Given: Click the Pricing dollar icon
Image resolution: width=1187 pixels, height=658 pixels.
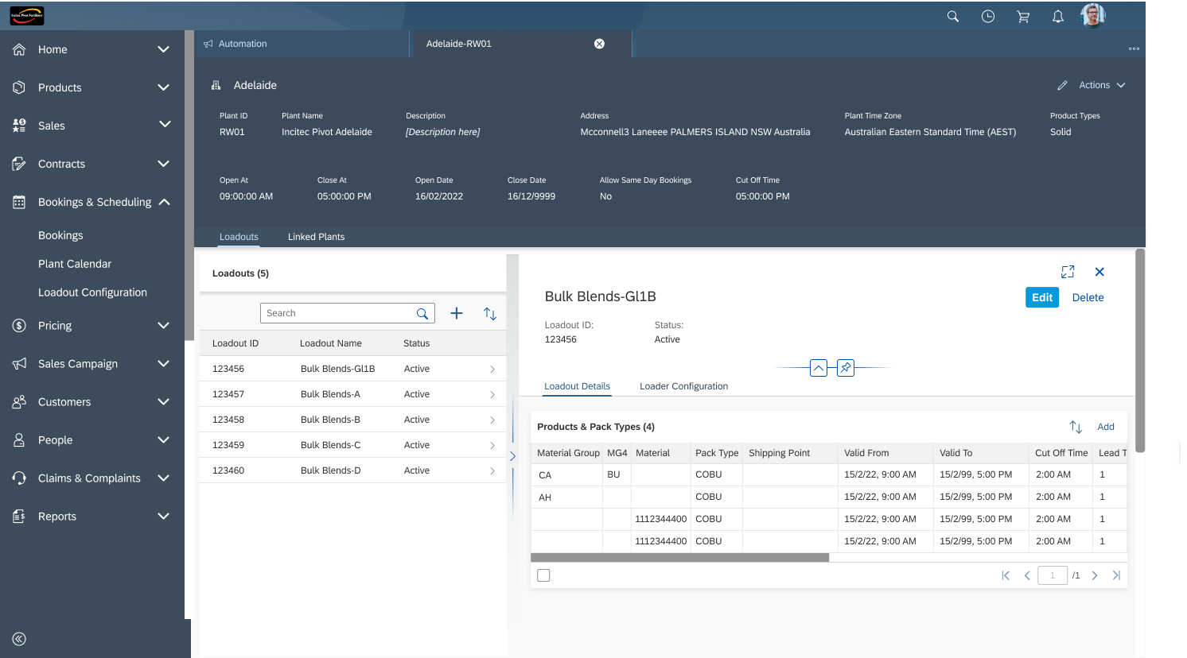Looking at the screenshot, I should click(19, 325).
